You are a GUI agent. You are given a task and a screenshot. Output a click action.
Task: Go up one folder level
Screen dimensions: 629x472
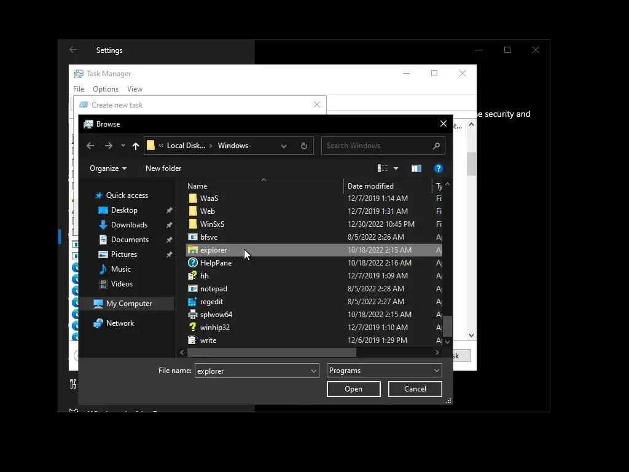(x=136, y=146)
